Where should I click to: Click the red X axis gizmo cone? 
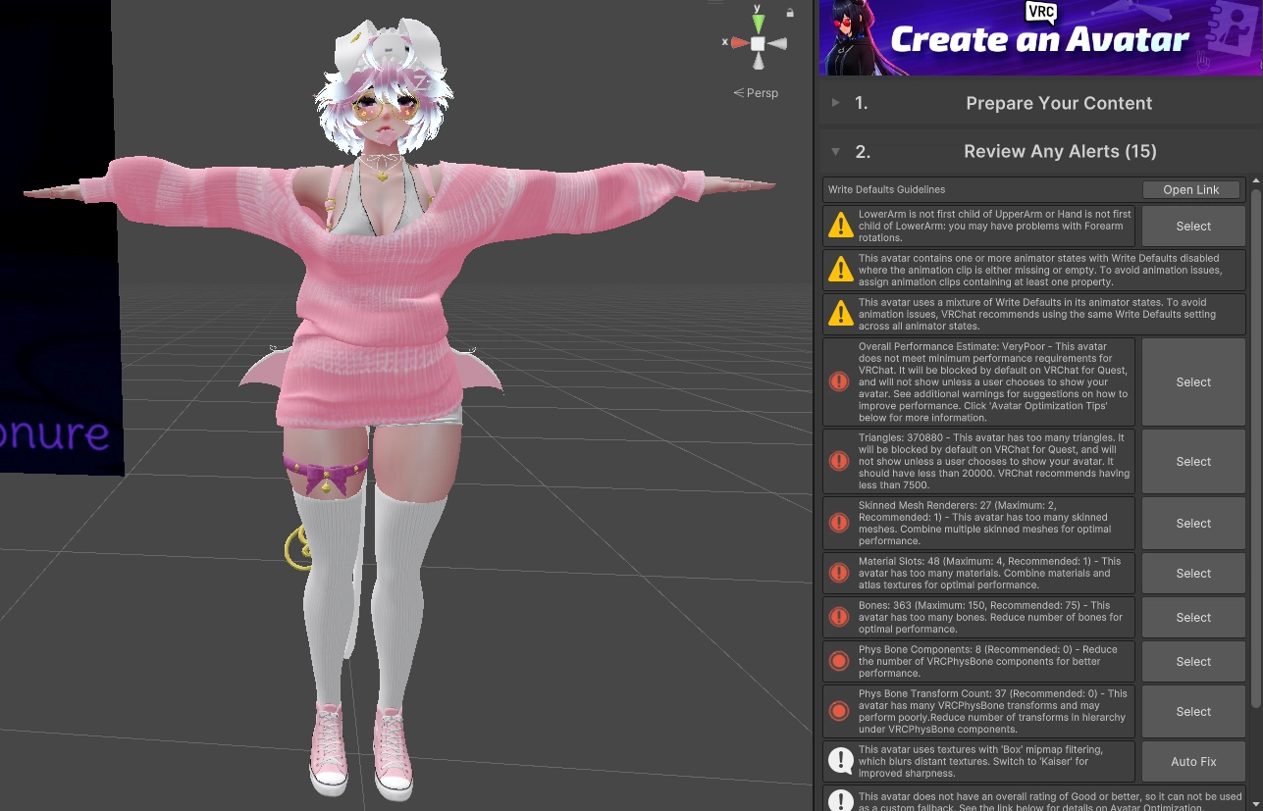click(738, 43)
